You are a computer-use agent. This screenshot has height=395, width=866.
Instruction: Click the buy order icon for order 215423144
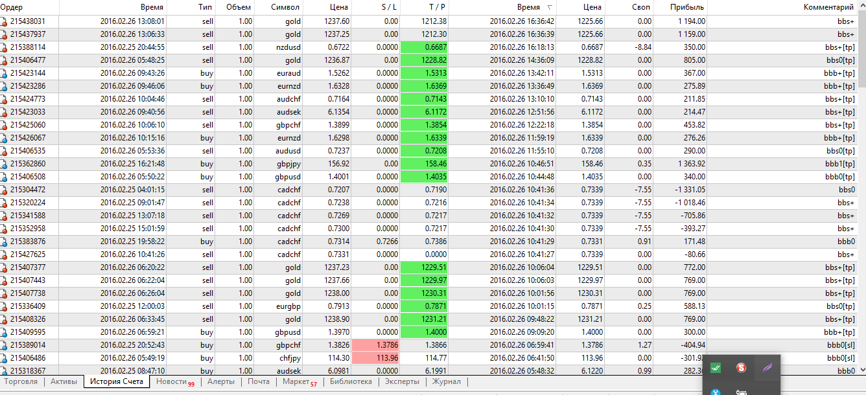point(4,73)
